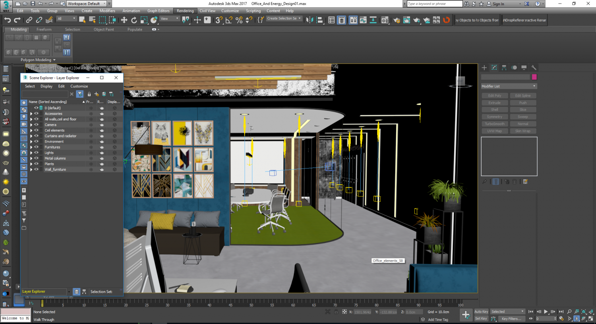The image size is (596, 324).
Task: Click the object color swatch in command panel
Action: click(x=534, y=77)
